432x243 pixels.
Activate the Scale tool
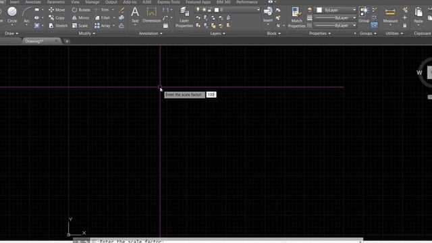(x=80, y=26)
